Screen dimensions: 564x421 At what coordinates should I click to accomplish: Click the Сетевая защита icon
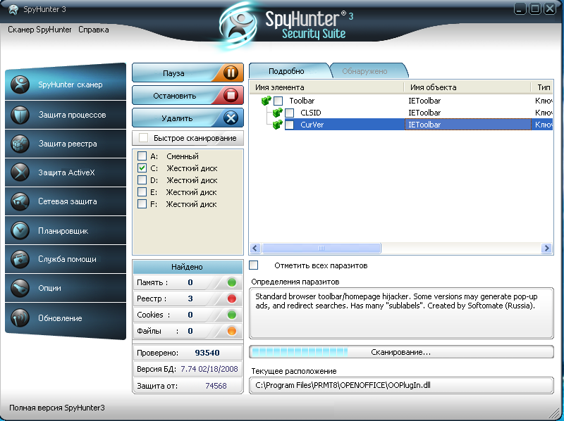tap(20, 201)
